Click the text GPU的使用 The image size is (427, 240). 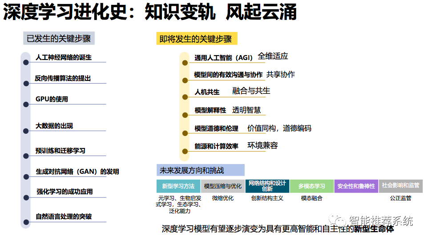coord(52,99)
